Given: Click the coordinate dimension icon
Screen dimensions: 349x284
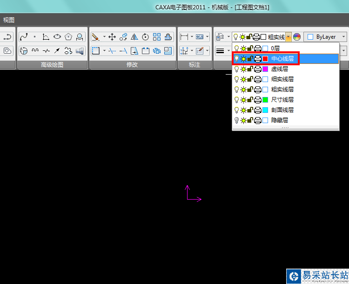Looking at the screenshot, I should [x=184, y=51].
